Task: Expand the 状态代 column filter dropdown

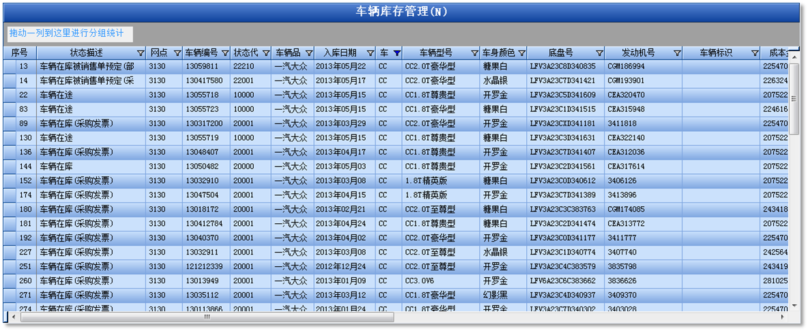Action: [267, 53]
